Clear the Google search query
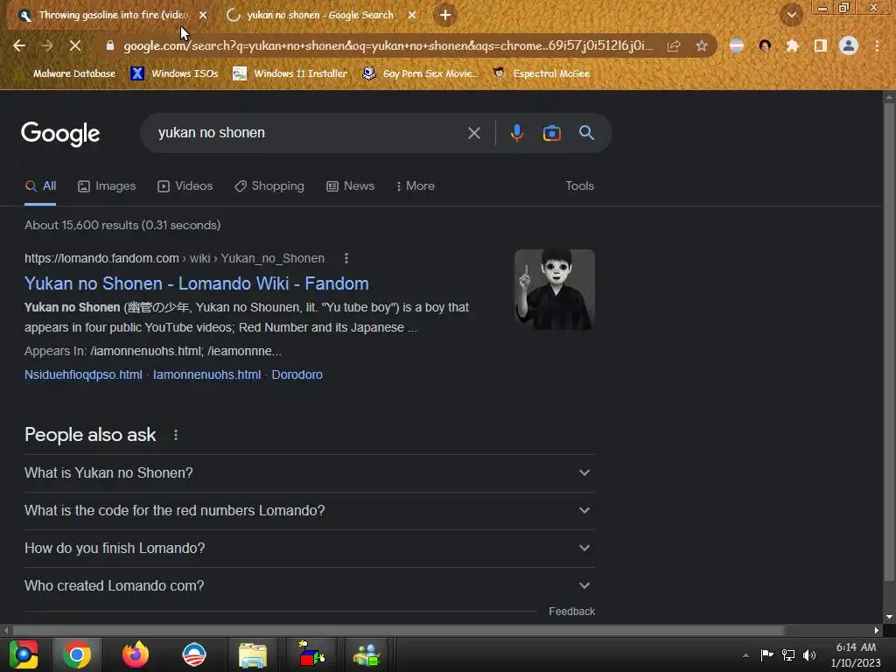This screenshot has height=672, width=896. (x=473, y=133)
